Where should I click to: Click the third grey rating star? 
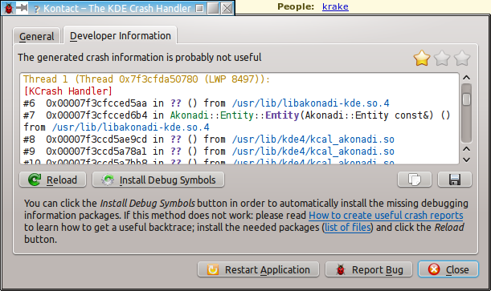(462, 58)
